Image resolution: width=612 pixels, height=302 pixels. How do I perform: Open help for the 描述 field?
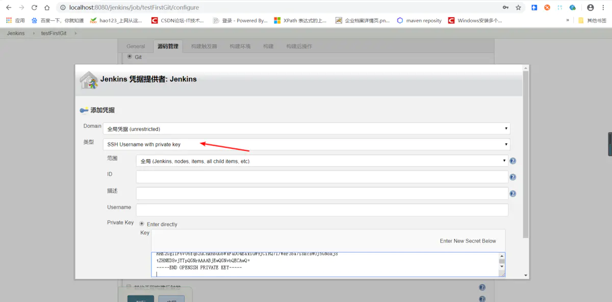(513, 194)
